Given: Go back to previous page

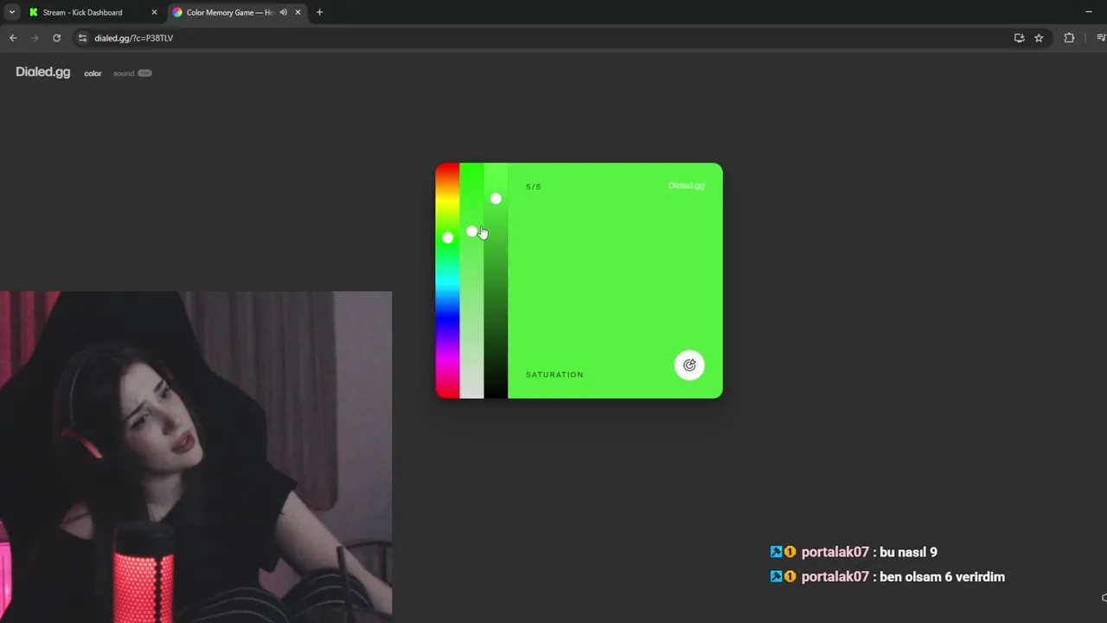Looking at the screenshot, I should (13, 38).
